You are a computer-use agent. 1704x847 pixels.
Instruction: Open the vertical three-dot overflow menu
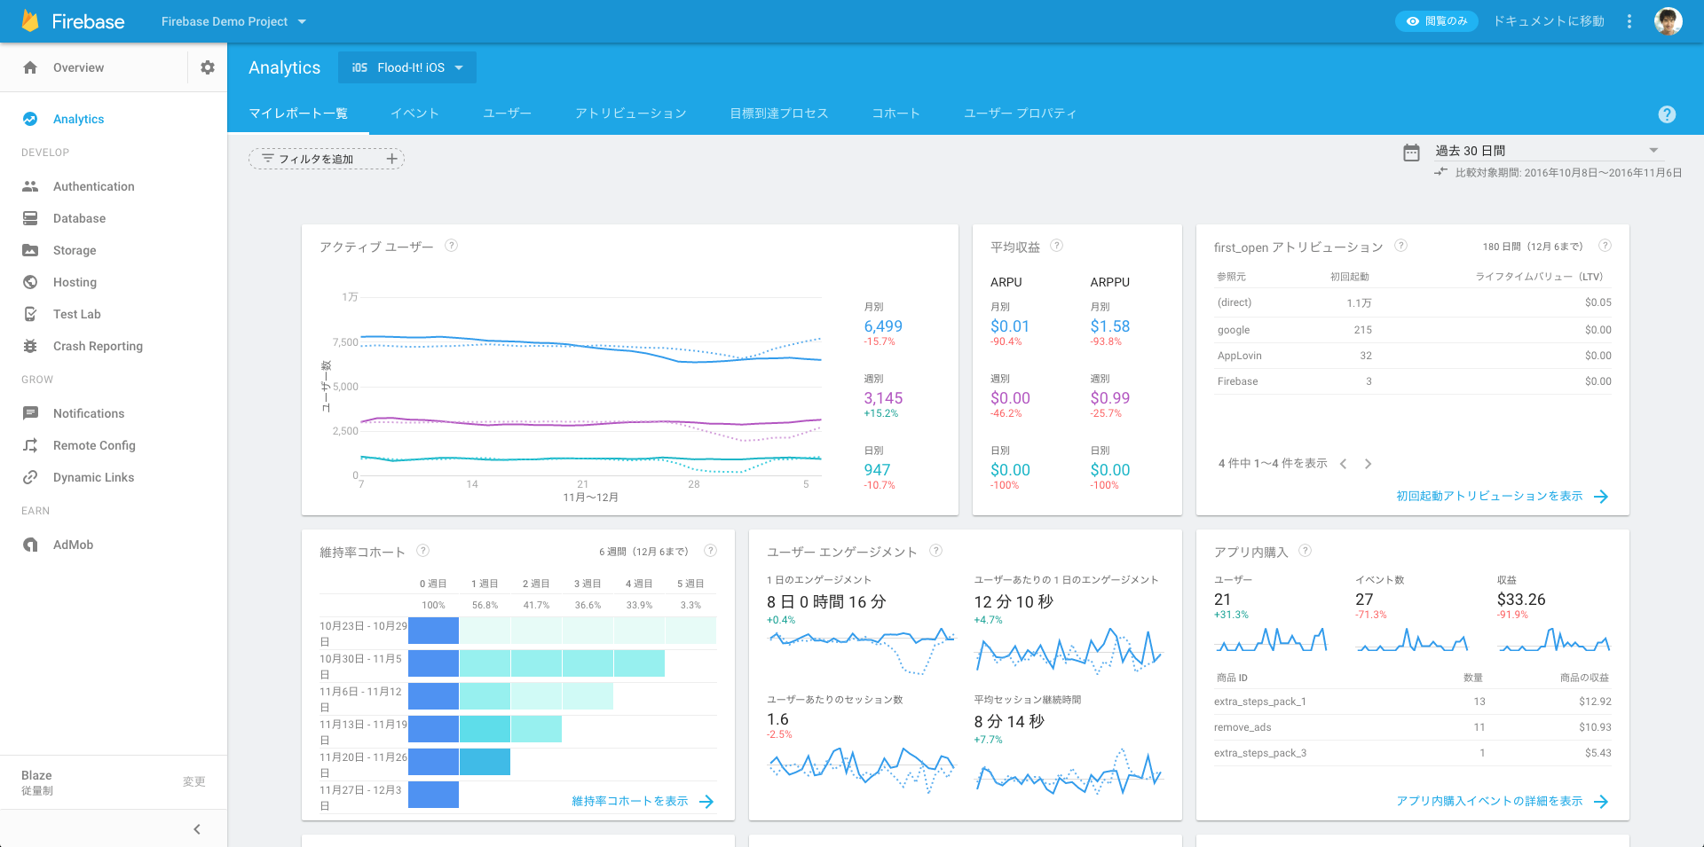1629,21
